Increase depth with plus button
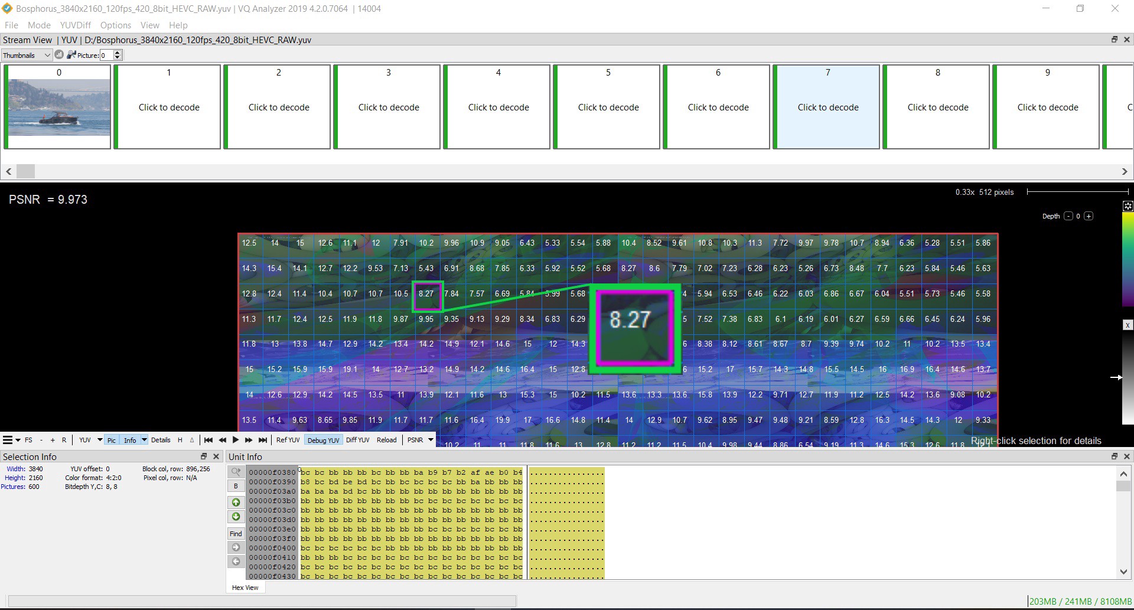This screenshot has height=610, width=1134. click(1089, 216)
